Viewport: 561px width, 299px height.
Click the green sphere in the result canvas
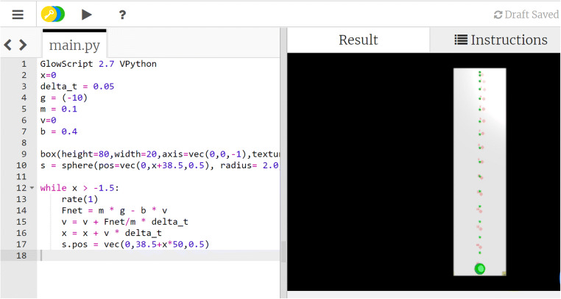[480, 269]
